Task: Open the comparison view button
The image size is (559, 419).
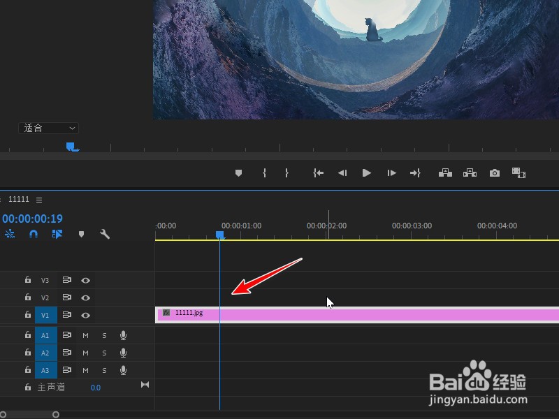Action: (518, 173)
